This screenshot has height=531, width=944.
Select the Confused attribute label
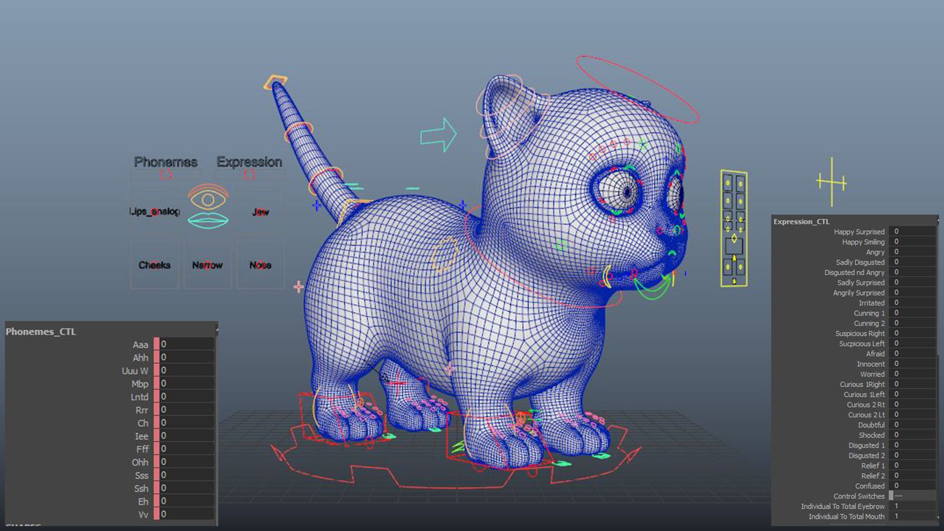tap(869, 486)
